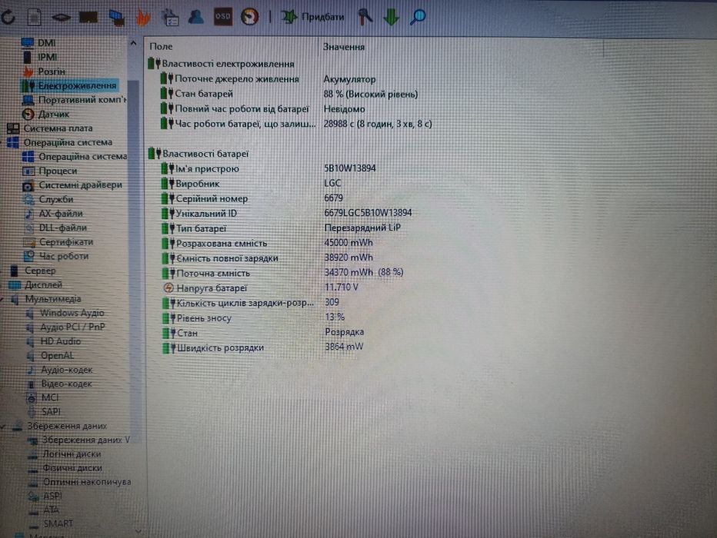This screenshot has width=717, height=538.
Task: Click the tree scrollbar down arrow
Action: point(138,531)
